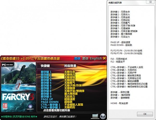156x120 pixels.
Task: Click F1/F2/F3/F4 金钱 line in dialog
Action: coord(126,51)
